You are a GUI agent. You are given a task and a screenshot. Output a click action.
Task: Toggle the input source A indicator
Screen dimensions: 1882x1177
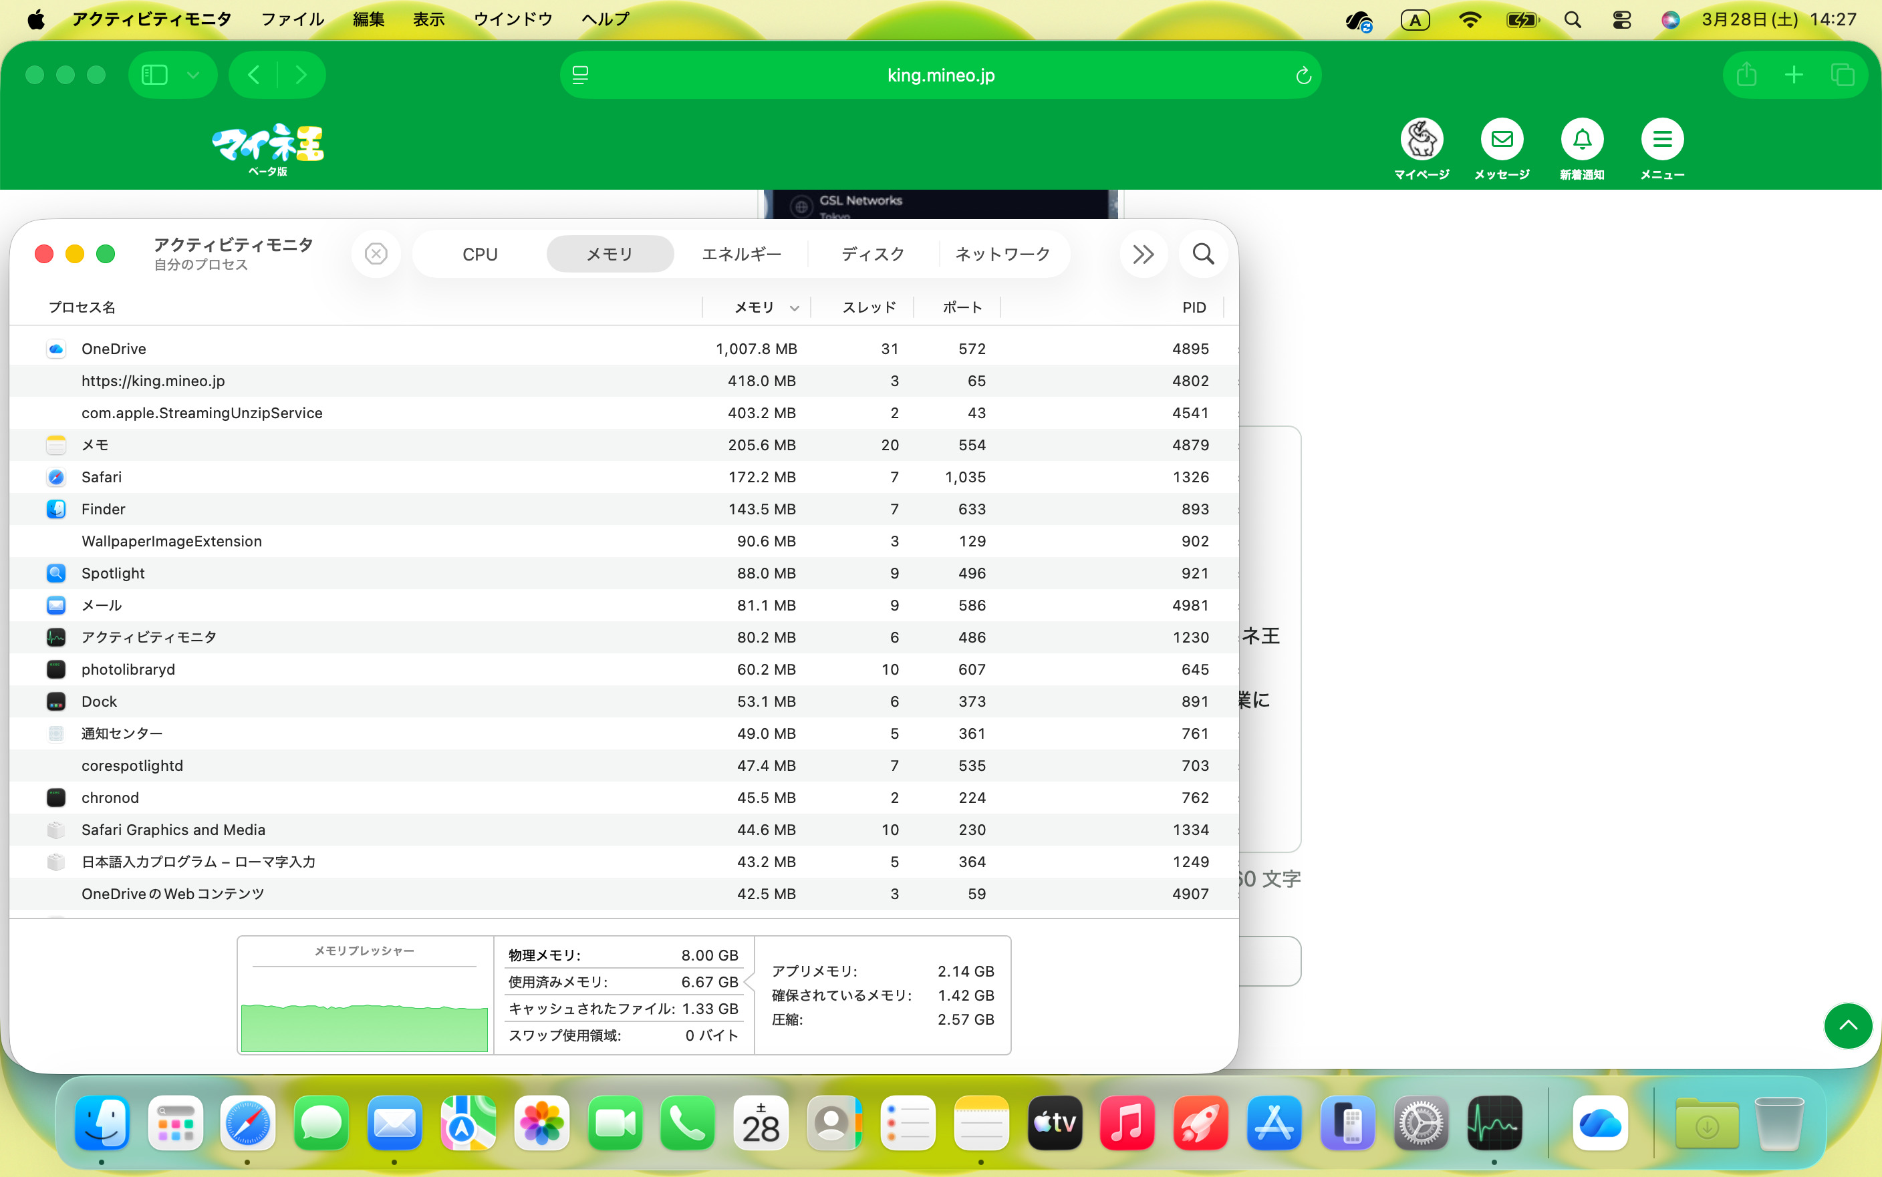1415,19
